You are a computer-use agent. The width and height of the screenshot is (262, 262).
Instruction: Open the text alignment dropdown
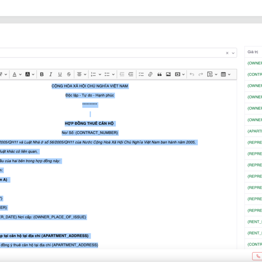(x=81, y=74)
